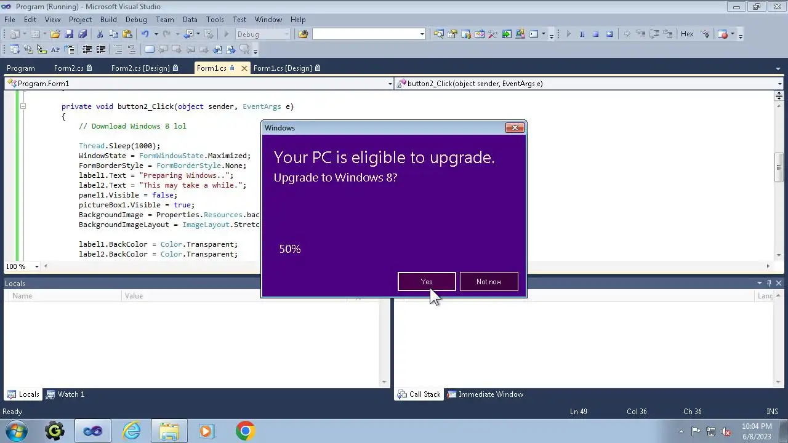The image size is (788, 443).
Task: Open the Visual Studio taskbar icon
Action: pos(93,431)
